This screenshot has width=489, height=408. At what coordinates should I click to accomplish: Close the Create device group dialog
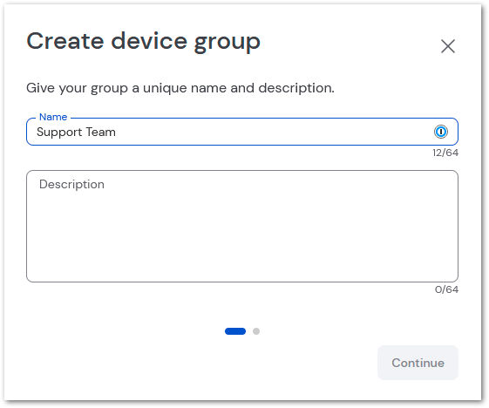pyautogui.click(x=448, y=46)
